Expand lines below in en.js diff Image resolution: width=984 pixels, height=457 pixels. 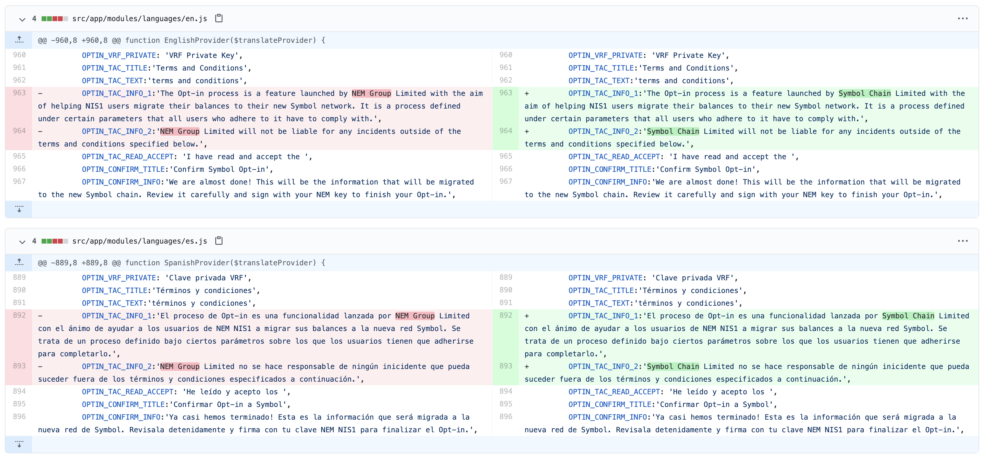(19, 209)
